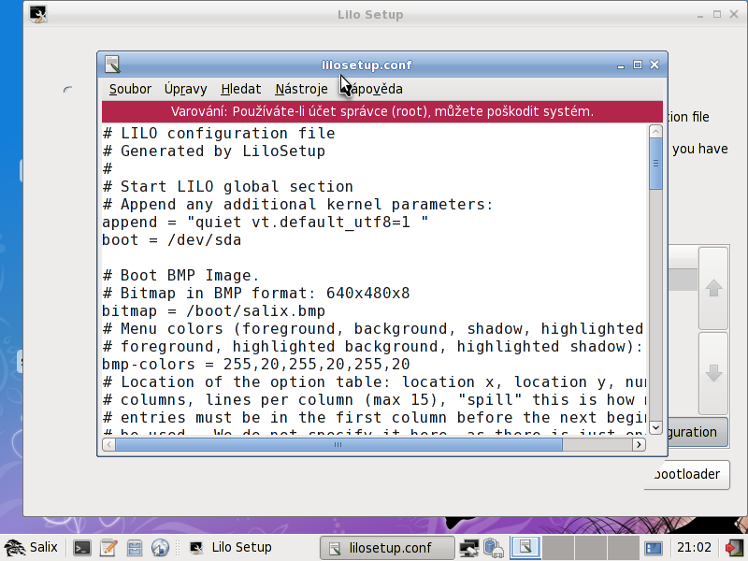Switch to the third workspace in pager
This screenshot has width=748, height=561.
[591, 548]
